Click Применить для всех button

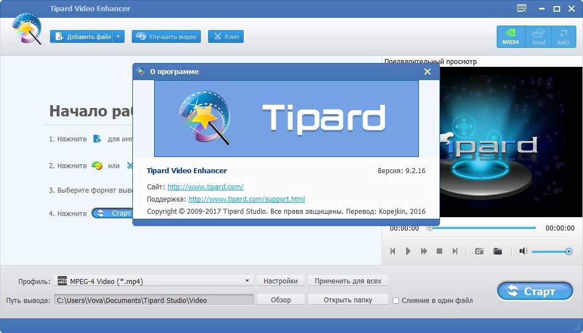pyautogui.click(x=348, y=281)
